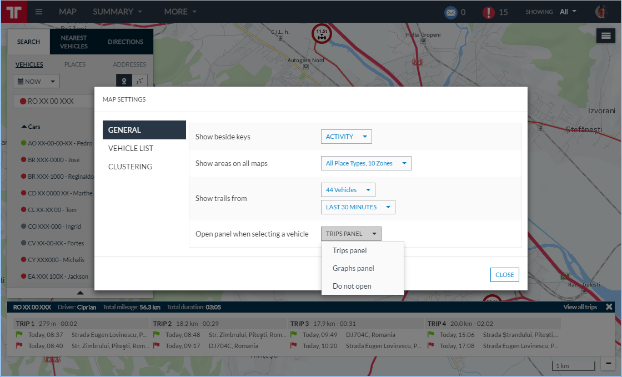Expand the 44 Vehicles dropdown

[x=348, y=190]
